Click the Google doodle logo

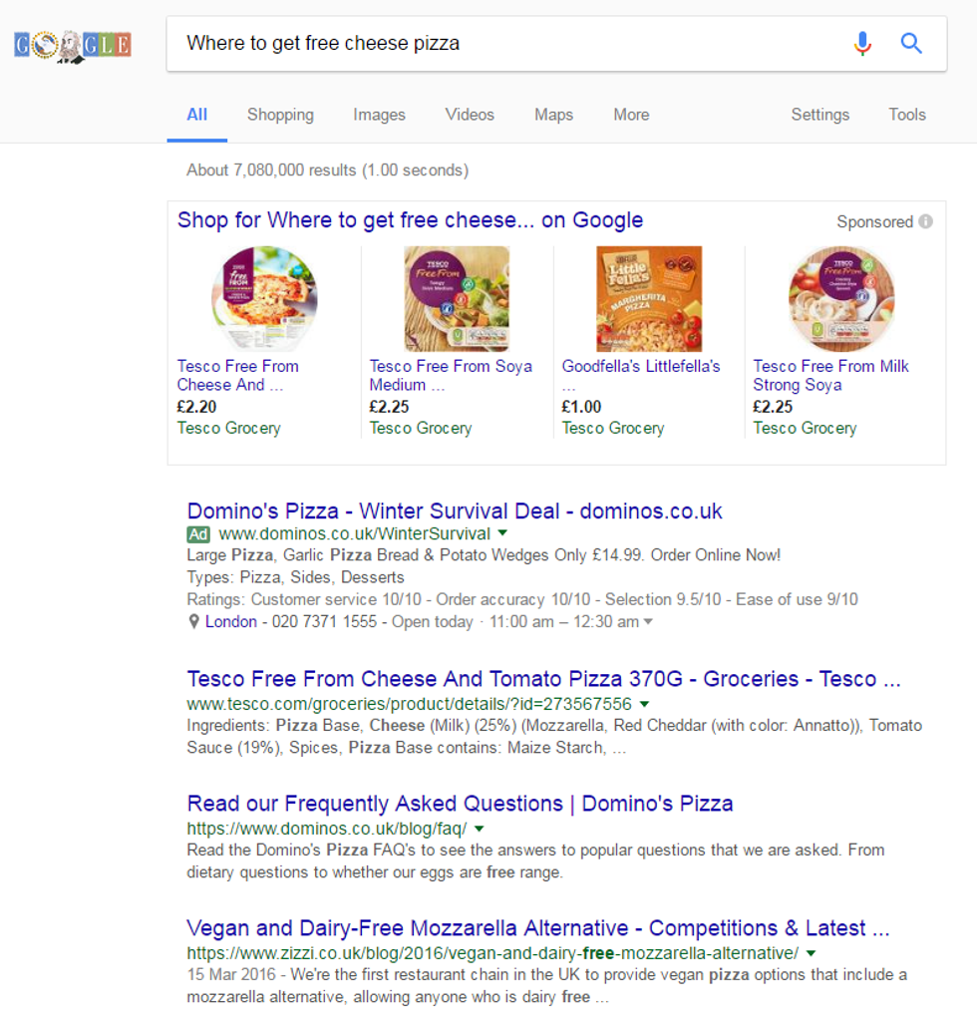(x=73, y=45)
